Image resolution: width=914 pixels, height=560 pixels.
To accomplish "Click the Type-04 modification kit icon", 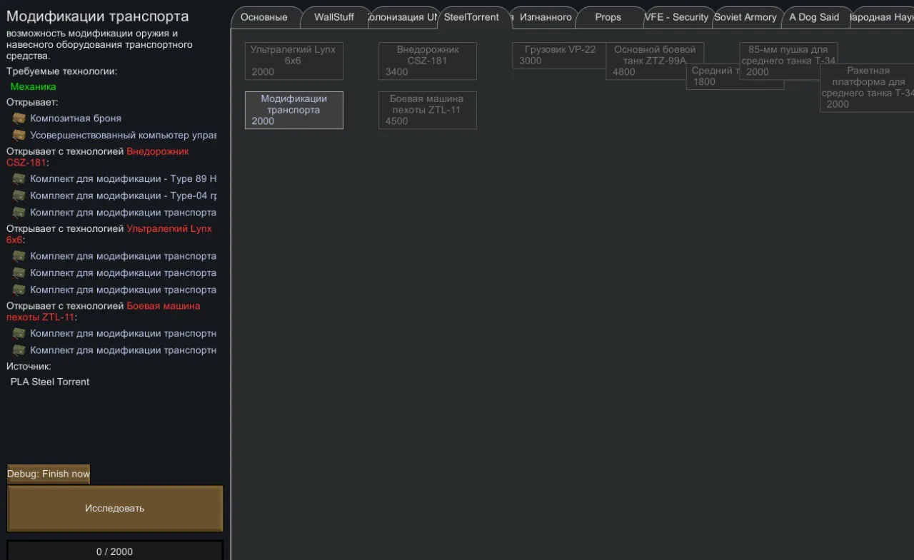I will point(19,196).
